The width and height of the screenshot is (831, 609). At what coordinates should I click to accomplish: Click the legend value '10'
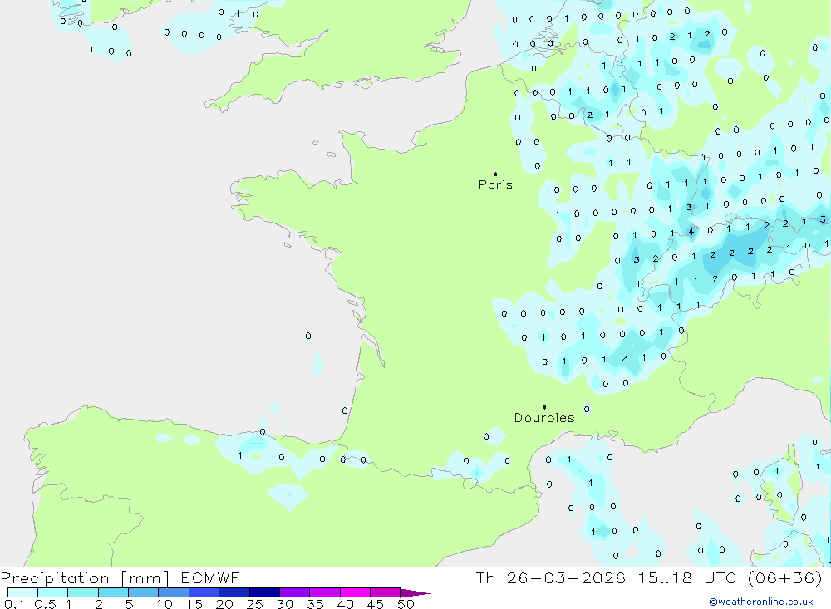coord(165,604)
